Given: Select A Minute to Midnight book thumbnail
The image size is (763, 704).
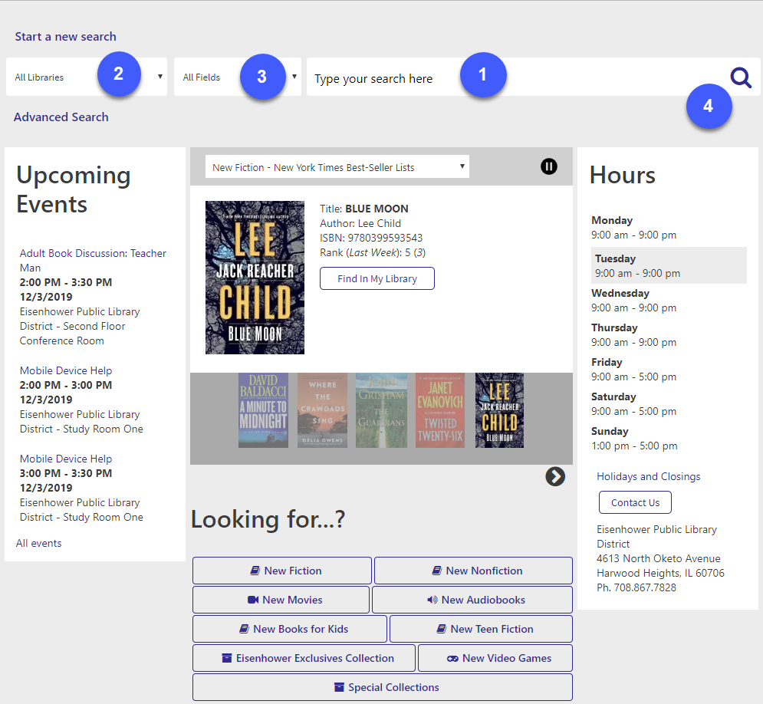Looking at the screenshot, I should click(x=263, y=410).
